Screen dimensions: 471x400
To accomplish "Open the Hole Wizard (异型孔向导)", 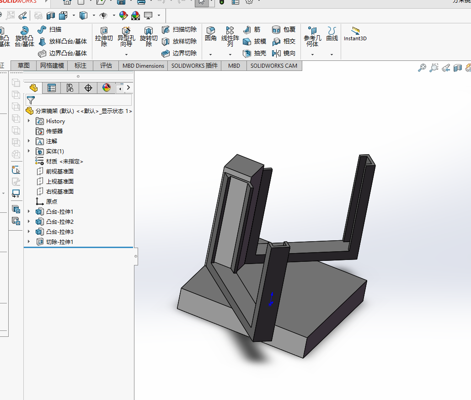I will [126, 36].
